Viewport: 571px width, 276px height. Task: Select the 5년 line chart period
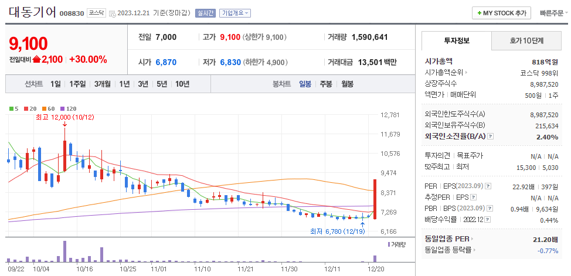point(162,84)
